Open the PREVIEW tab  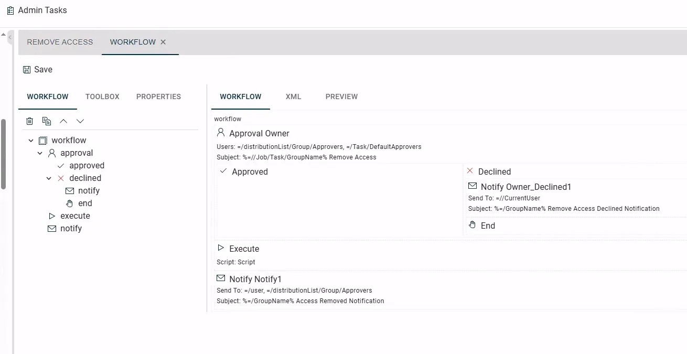tap(341, 96)
